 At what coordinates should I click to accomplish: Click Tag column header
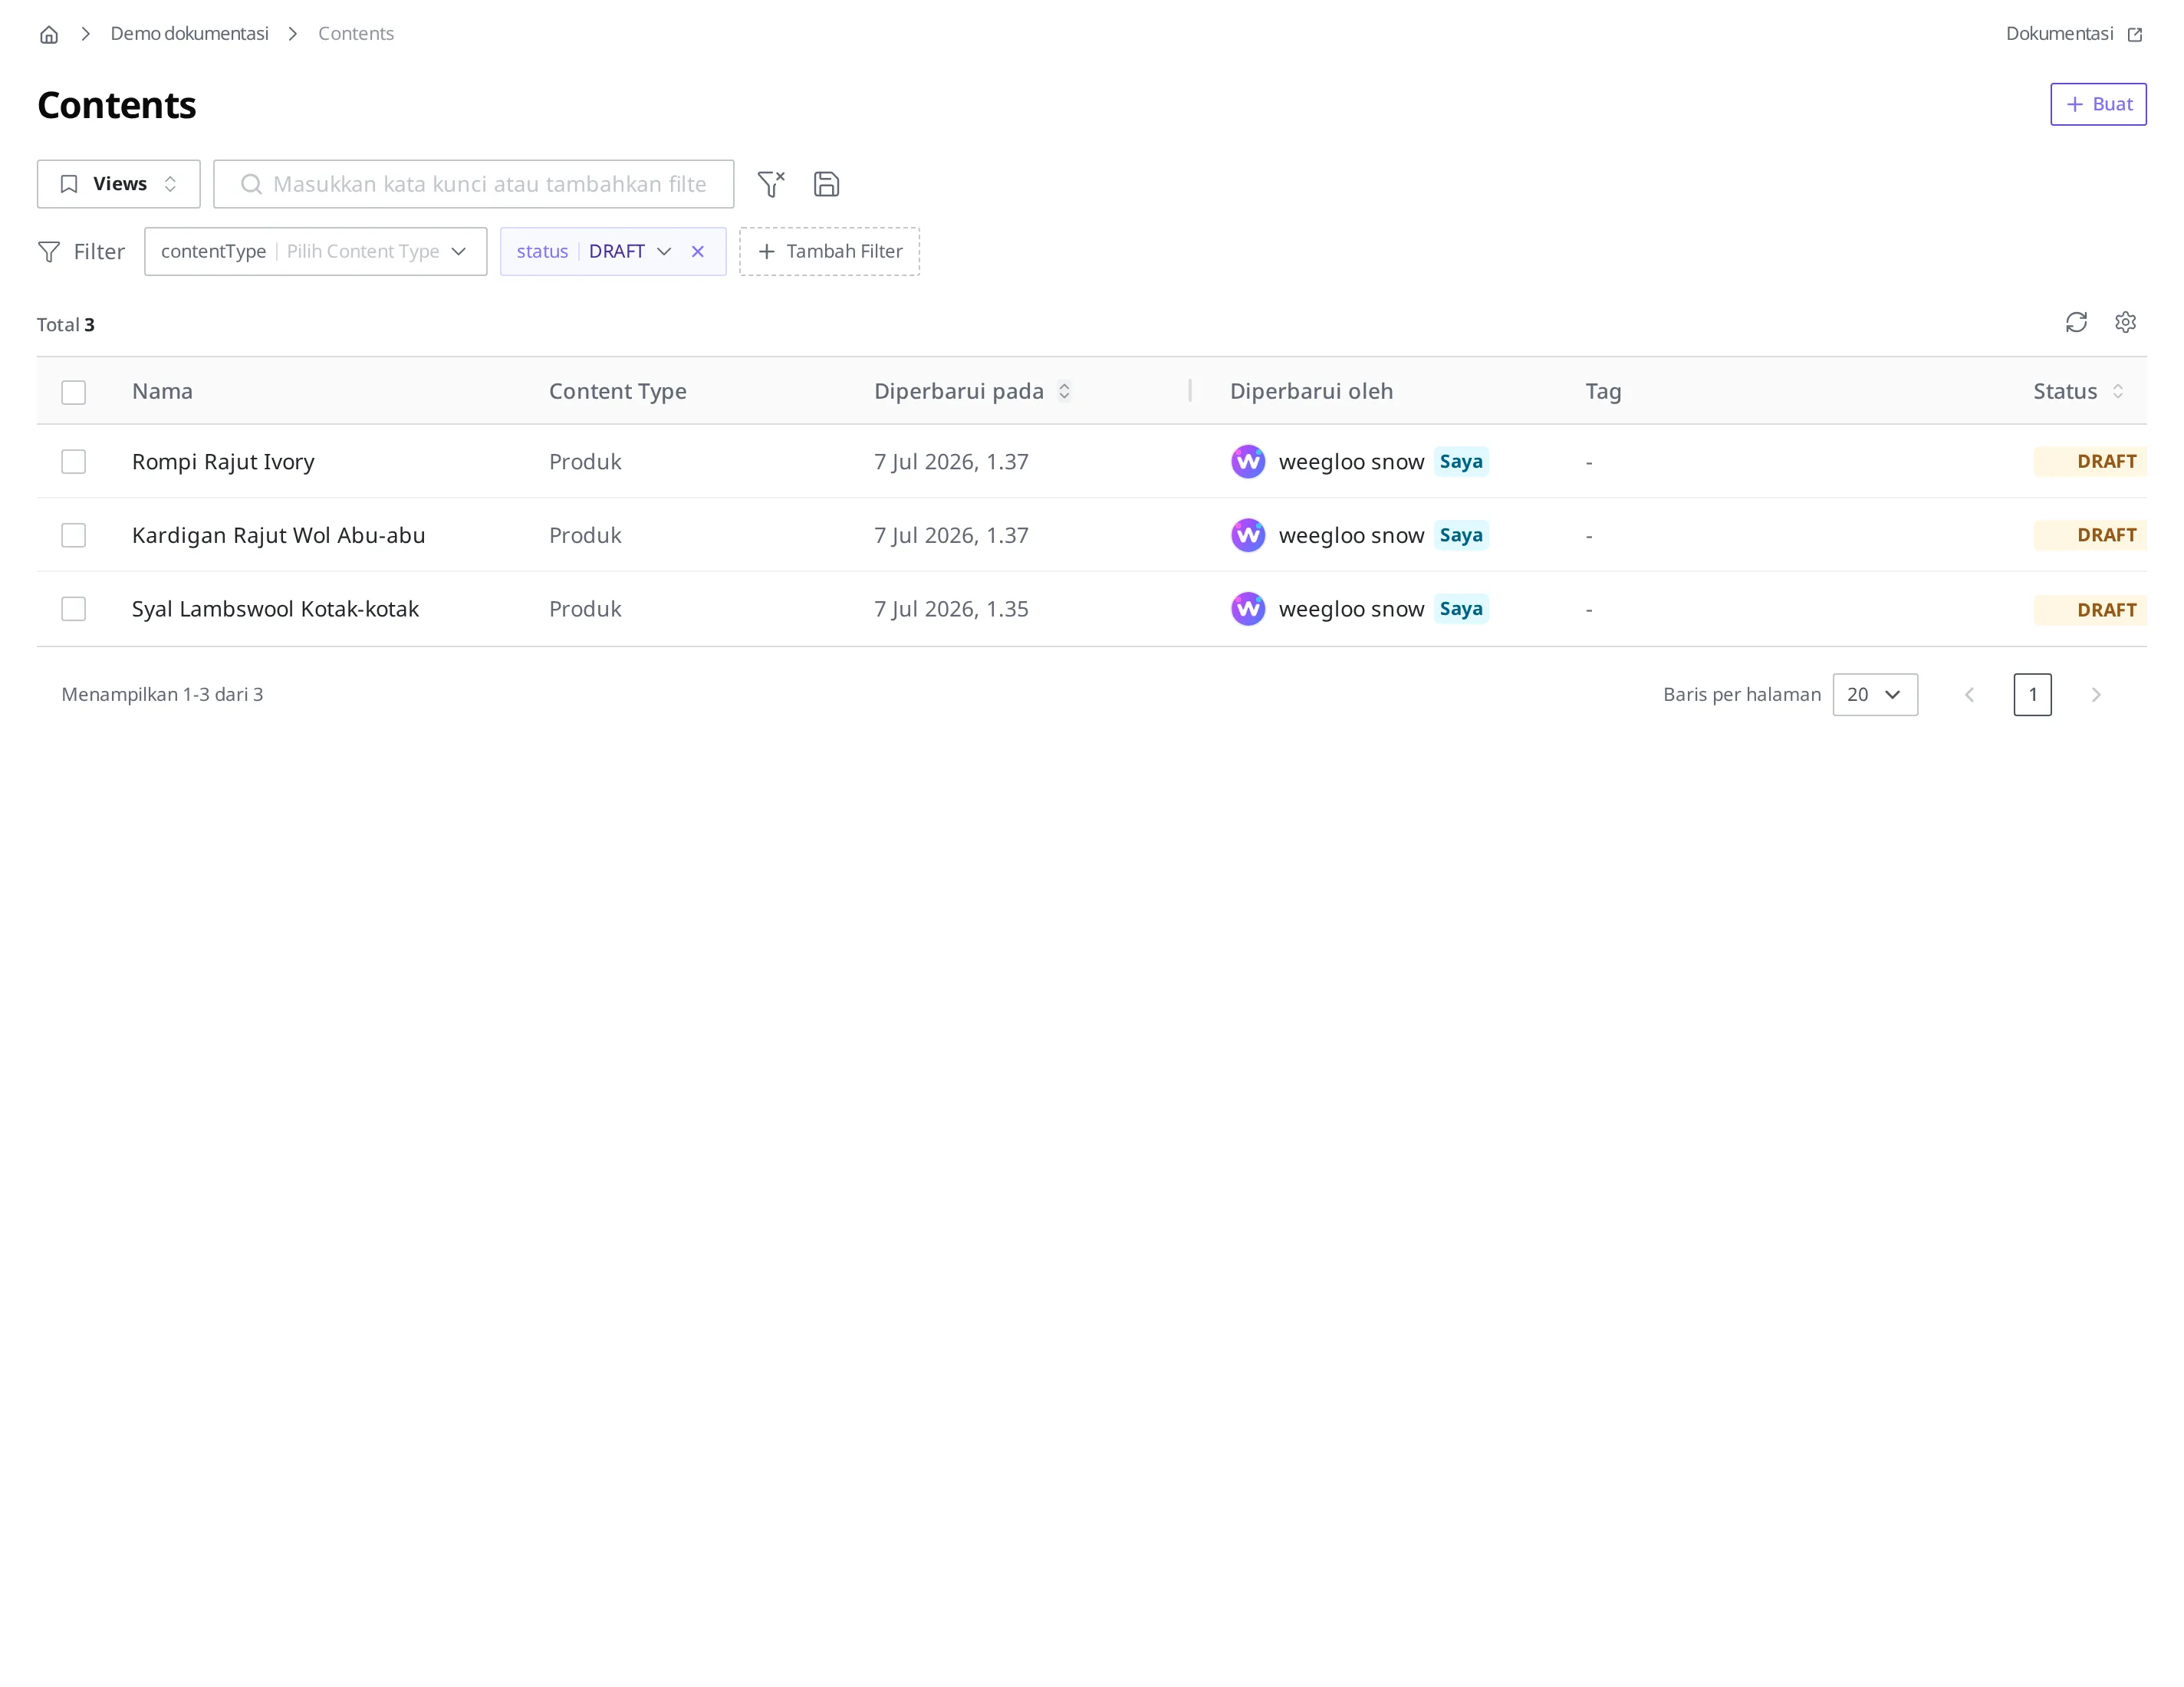[1603, 391]
